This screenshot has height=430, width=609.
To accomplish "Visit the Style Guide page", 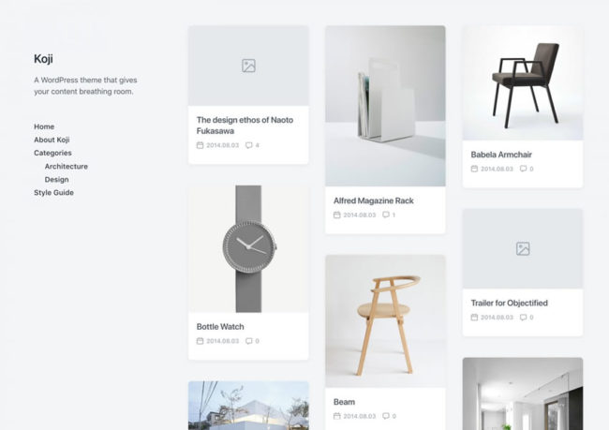I will pyautogui.click(x=53, y=193).
